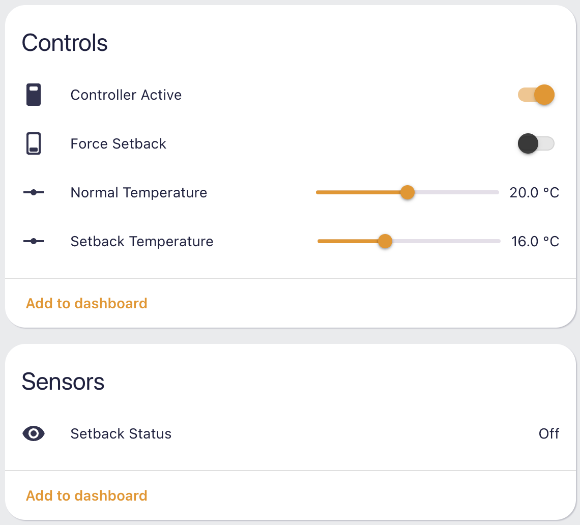This screenshot has width=580, height=525.
Task: Click the Controller Active switch icon
Action: point(33,95)
